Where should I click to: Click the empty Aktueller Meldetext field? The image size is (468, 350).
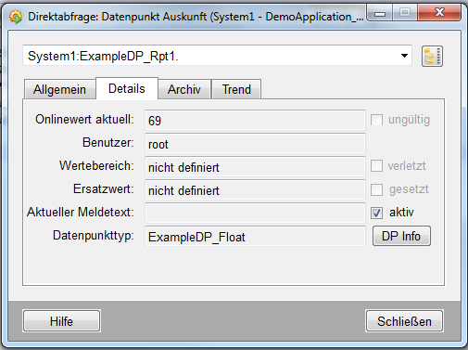pyautogui.click(x=255, y=213)
